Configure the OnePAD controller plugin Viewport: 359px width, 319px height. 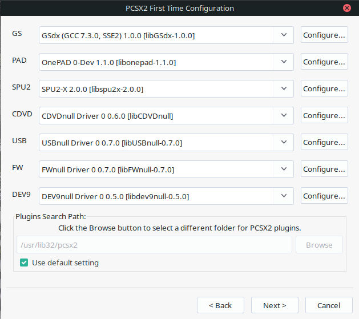(324, 62)
